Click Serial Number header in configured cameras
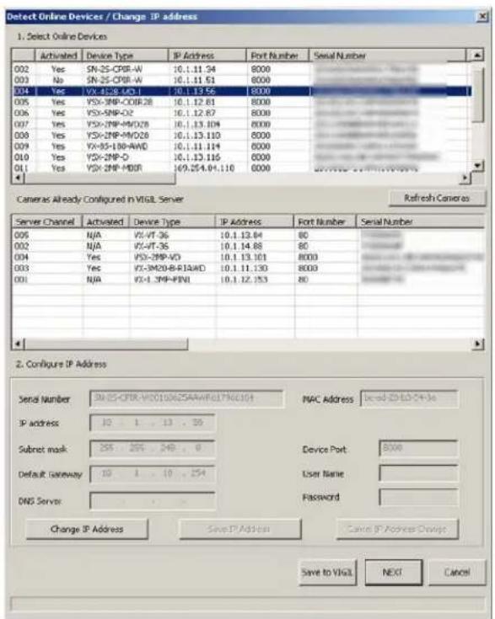The width and height of the screenshot is (495, 619). click(420, 221)
